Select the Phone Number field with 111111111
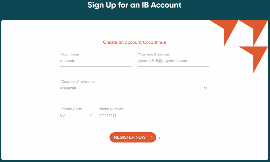 [153, 115]
